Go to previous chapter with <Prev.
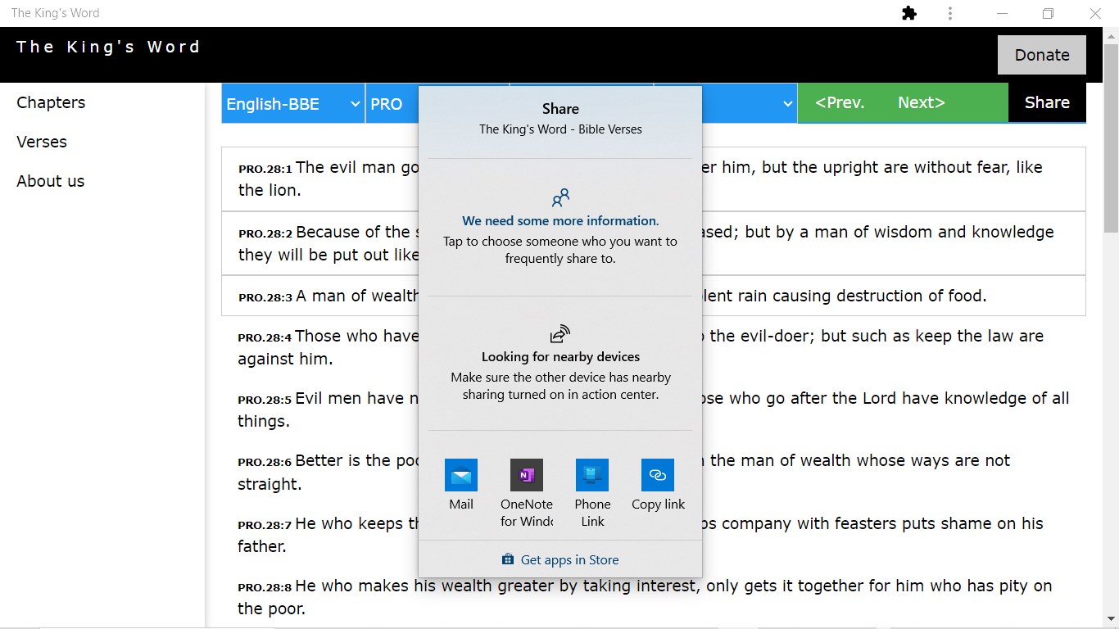 click(840, 102)
